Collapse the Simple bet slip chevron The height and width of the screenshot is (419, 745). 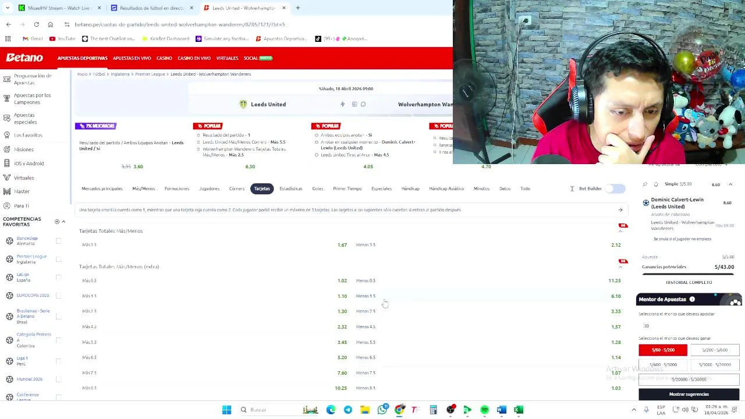(x=730, y=184)
